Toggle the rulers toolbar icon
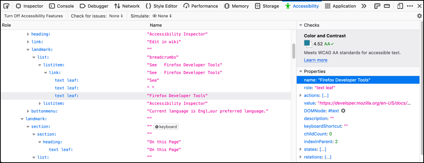424x163 pixels. [x=387, y=6]
